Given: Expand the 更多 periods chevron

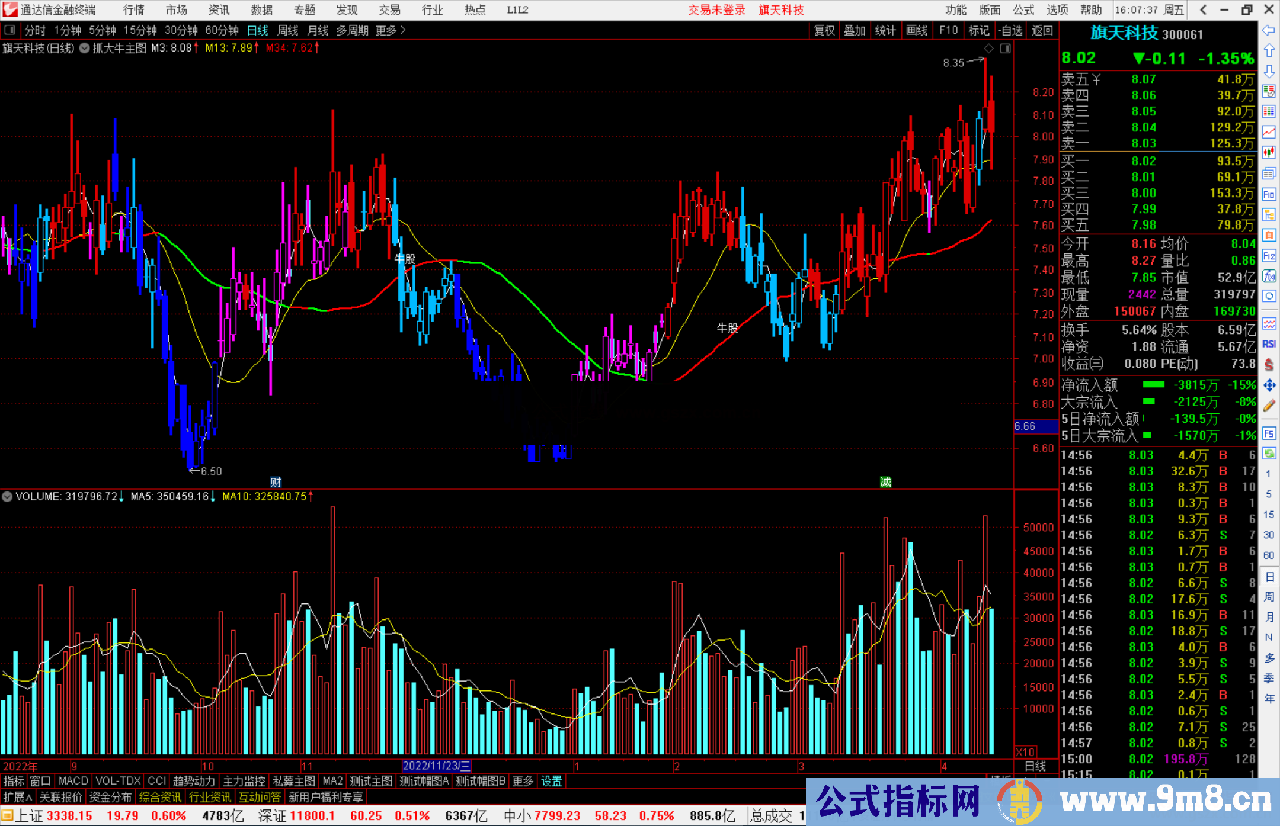Looking at the screenshot, I should click(403, 30).
